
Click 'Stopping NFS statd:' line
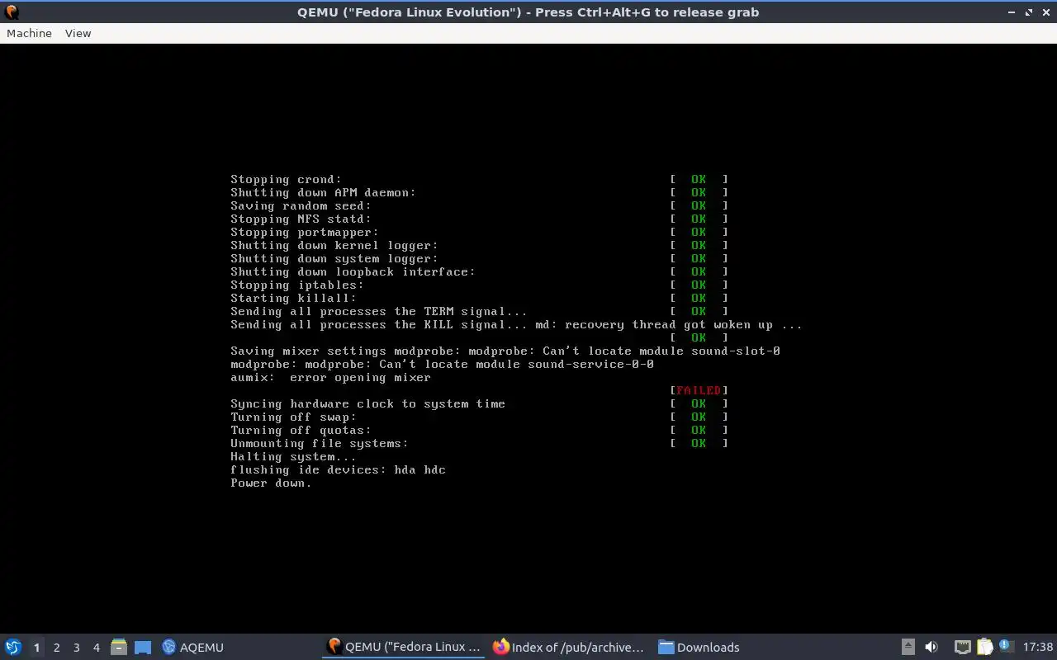pos(301,219)
